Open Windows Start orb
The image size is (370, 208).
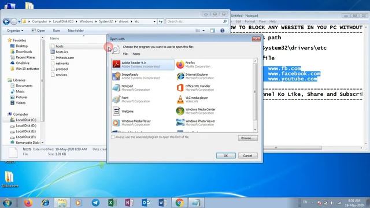[x=7, y=203]
